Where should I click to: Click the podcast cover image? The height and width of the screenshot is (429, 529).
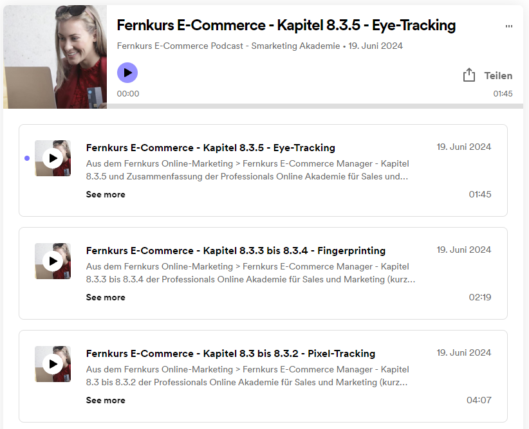tap(55, 55)
